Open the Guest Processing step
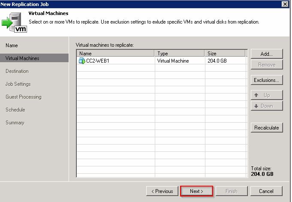 coord(24,97)
